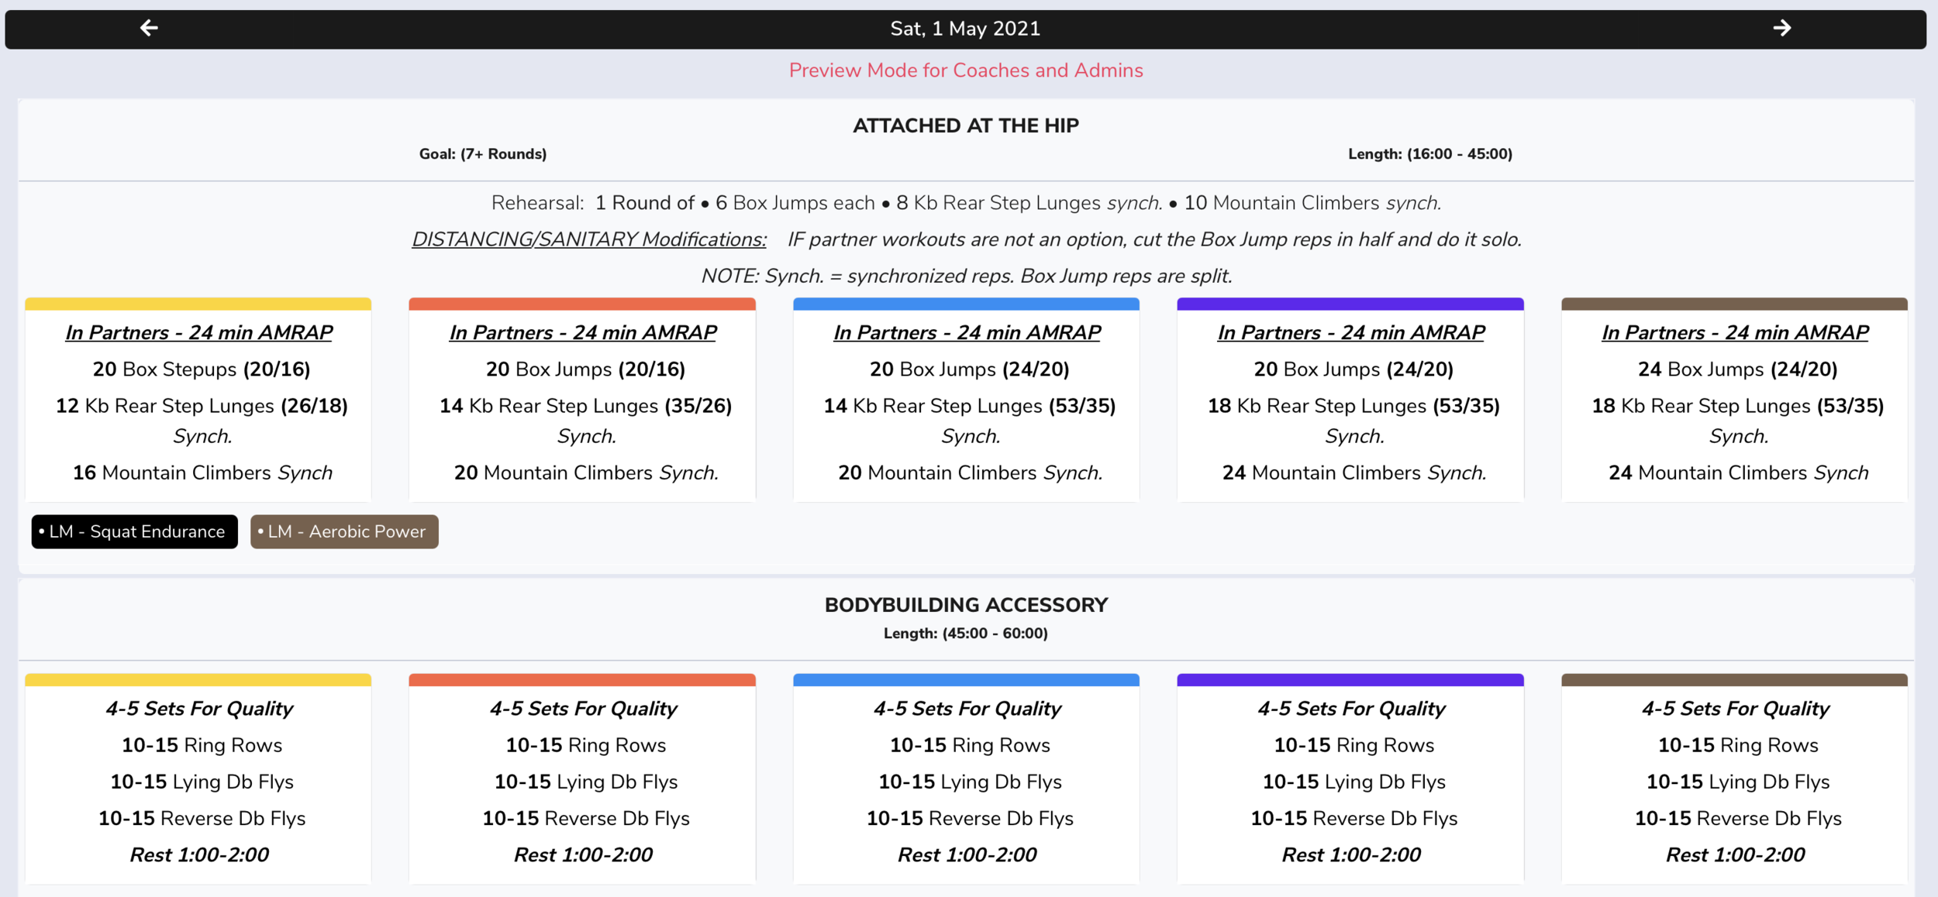Click the next day right arrow
1938x897 pixels.
point(1781,29)
